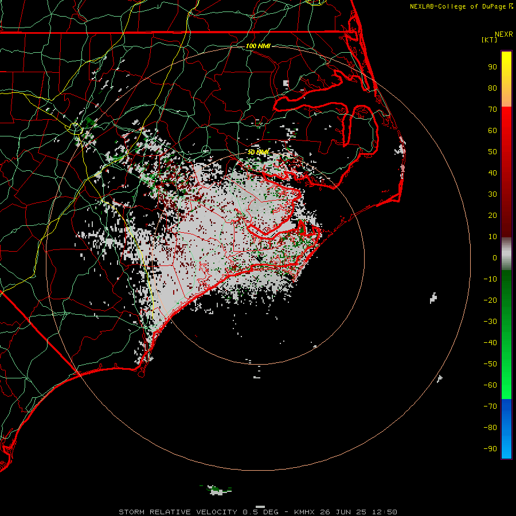Click the 0 value on velocity scale
Image resolution: width=516 pixels, height=516 pixels.
point(495,258)
